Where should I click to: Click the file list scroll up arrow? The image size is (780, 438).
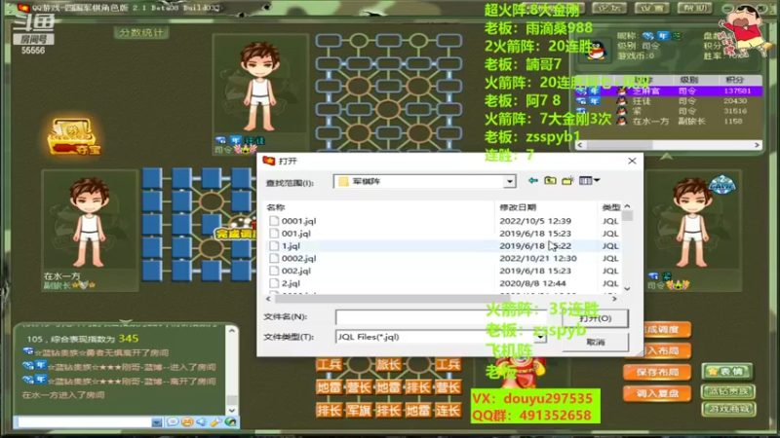[x=627, y=206]
